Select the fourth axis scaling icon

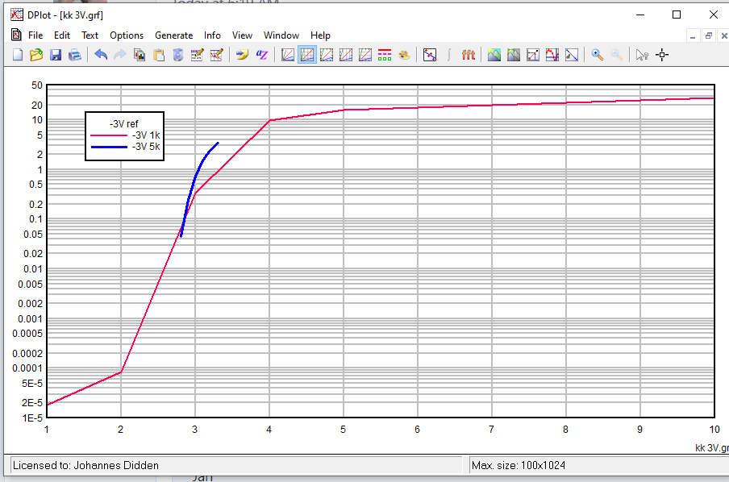[346, 55]
